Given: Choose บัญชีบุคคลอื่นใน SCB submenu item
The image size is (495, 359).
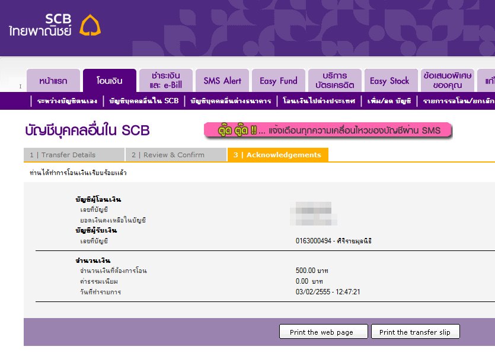Looking at the screenshot, I should [144, 101].
